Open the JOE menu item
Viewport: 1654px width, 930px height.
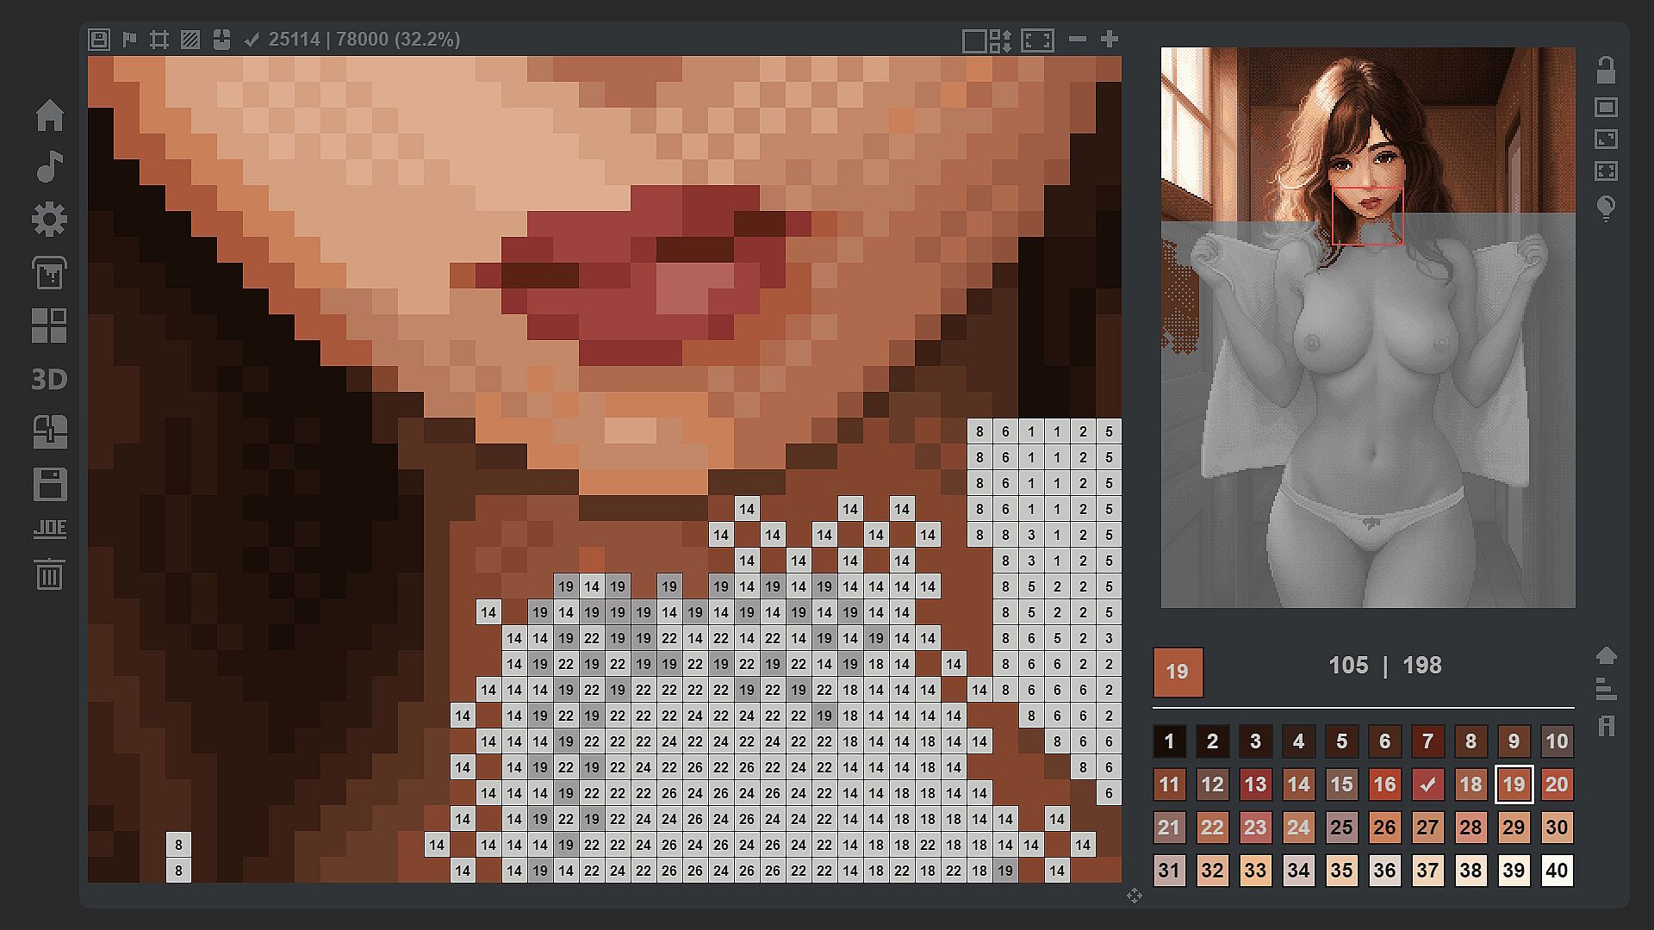(49, 529)
